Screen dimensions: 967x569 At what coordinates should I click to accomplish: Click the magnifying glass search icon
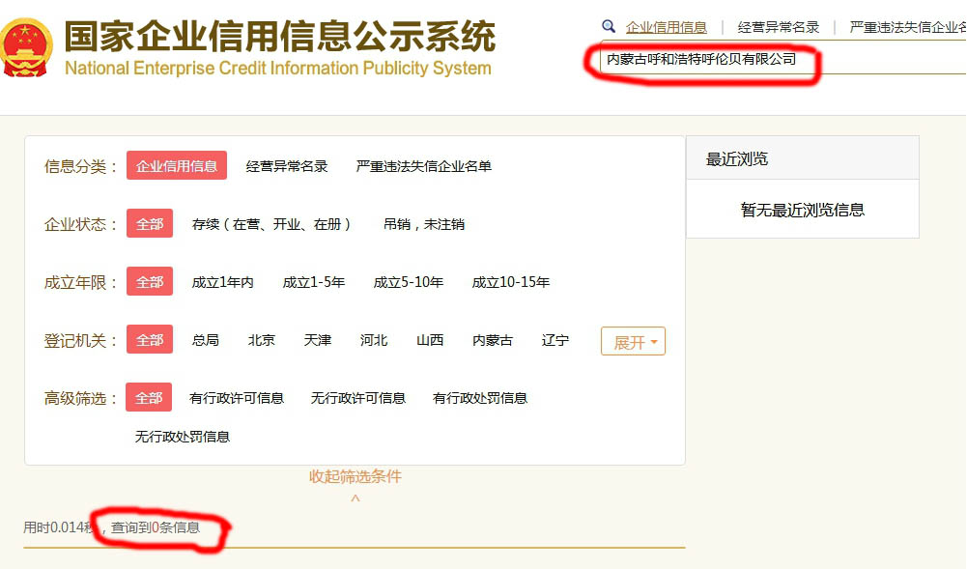coord(607,25)
